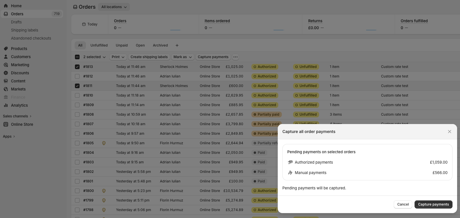Toggle the select-all orders checkbox

[77, 57]
